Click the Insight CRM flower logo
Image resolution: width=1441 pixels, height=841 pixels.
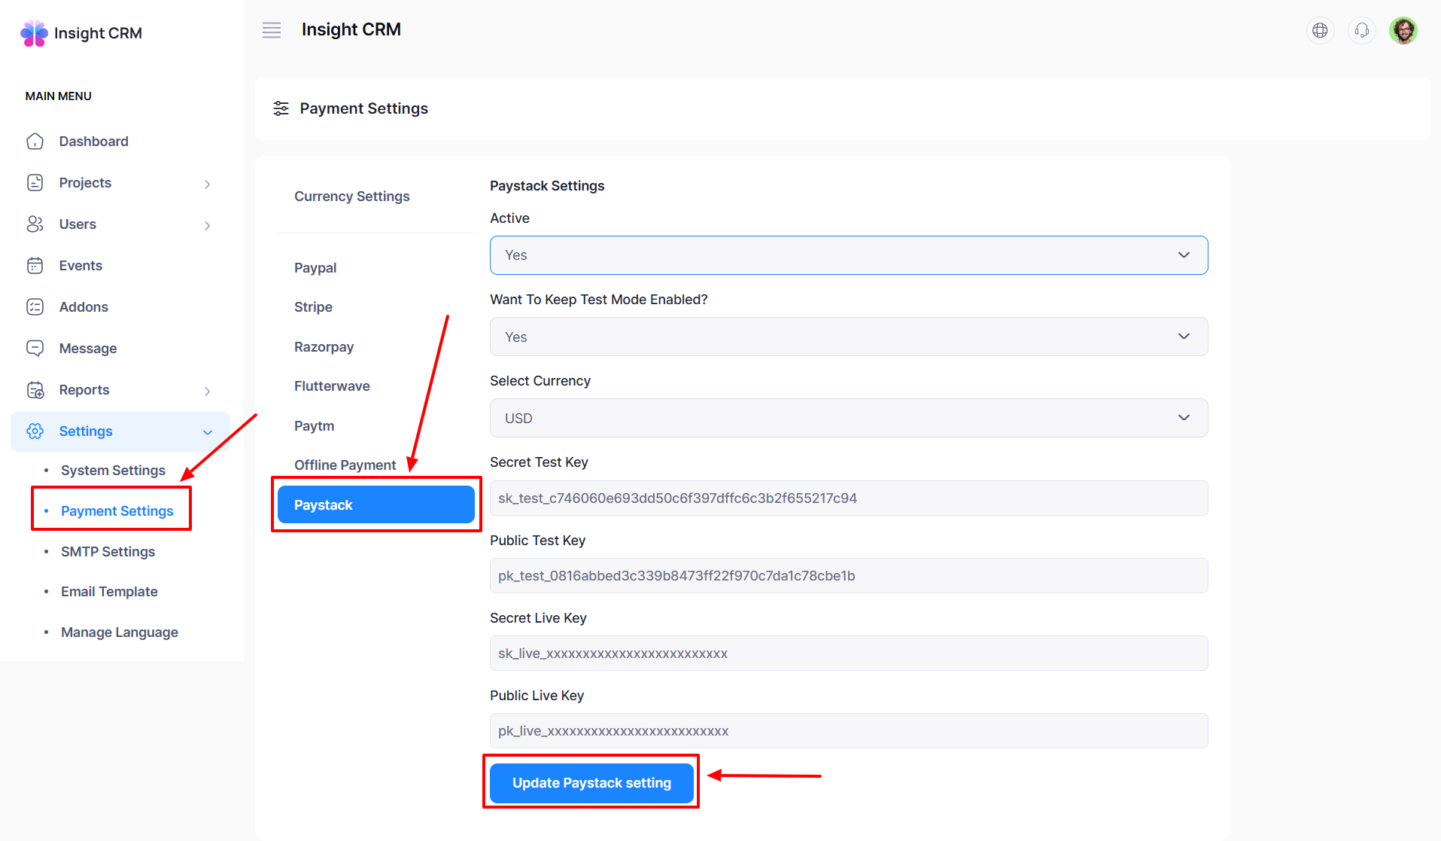34,33
